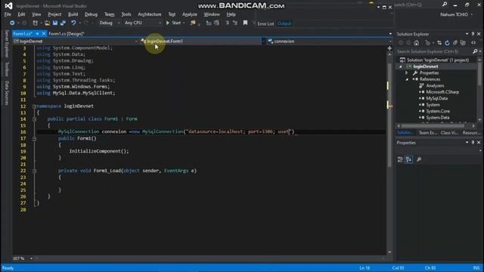
Task: Click the Collapse All icon in Solution Explorer
Action: (455, 43)
